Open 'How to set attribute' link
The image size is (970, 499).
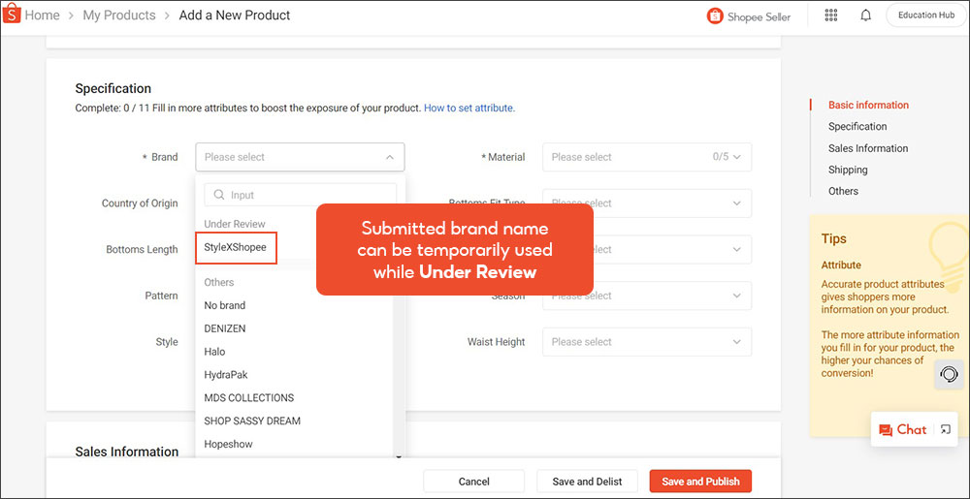(469, 108)
